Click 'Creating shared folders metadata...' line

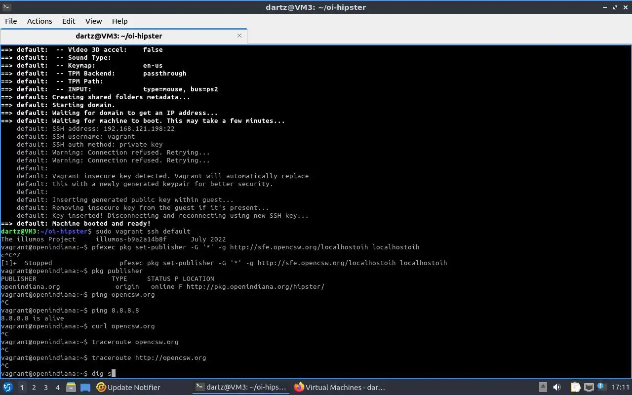pos(95,97)
